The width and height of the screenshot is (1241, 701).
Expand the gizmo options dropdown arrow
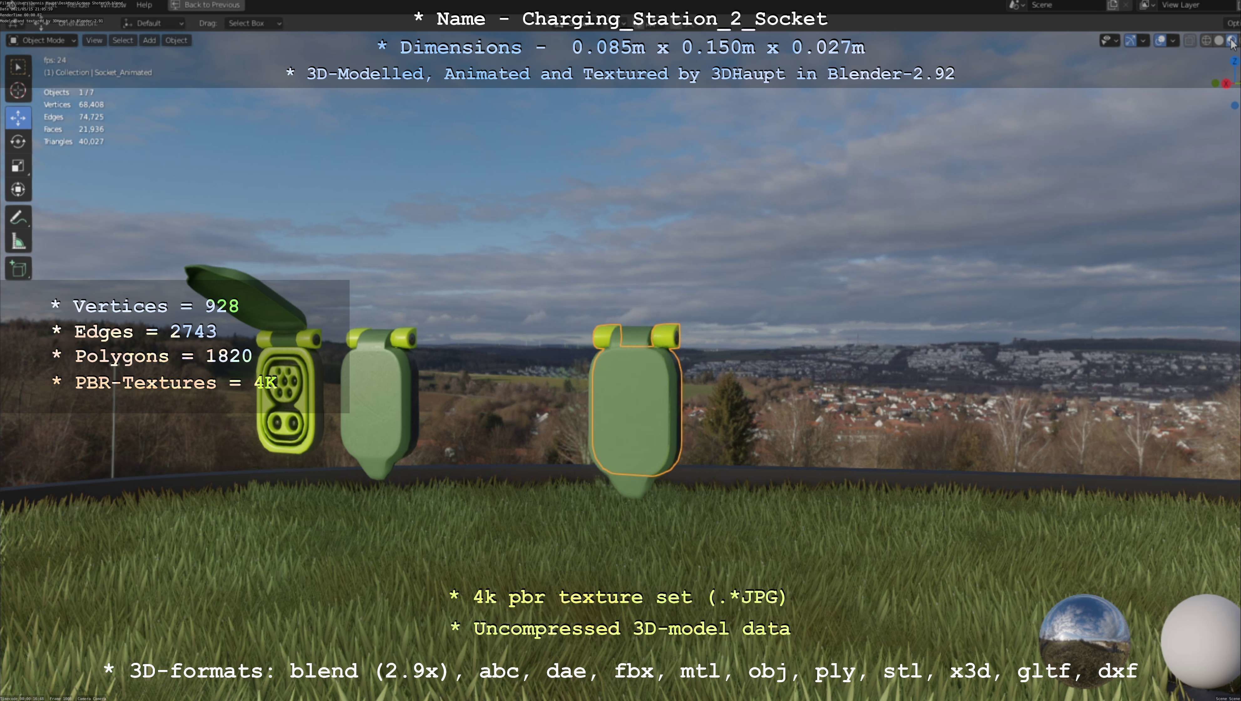pos(1143,40)
